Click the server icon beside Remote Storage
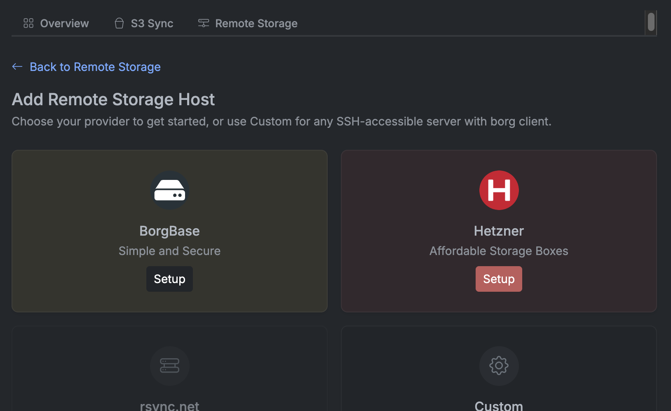Viewport: 671px width, 411px height. (203, 23)
